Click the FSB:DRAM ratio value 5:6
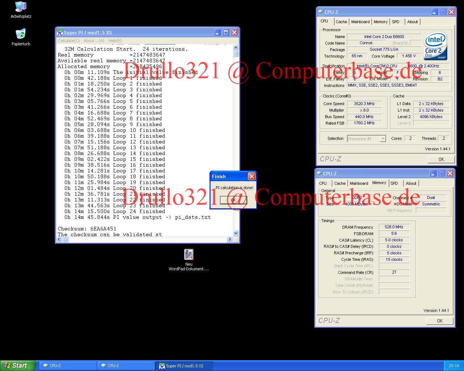The height and width of the screenshot is (371, 464). (x=394, y=233)
